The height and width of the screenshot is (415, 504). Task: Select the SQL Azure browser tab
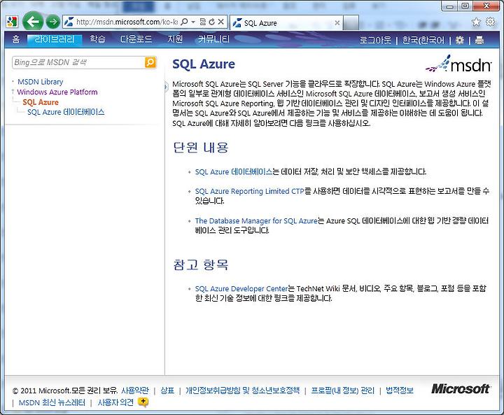[286, 23]
